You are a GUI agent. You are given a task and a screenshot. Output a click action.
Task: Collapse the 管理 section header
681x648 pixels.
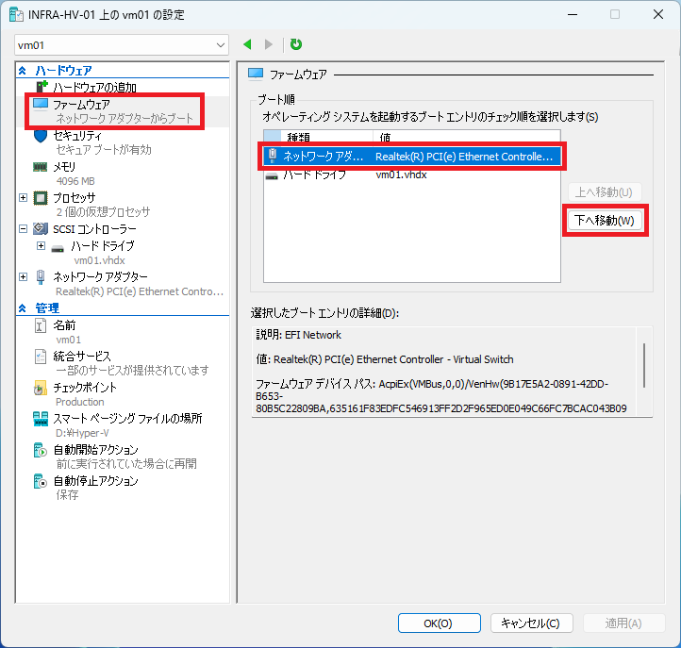click(x=23, y=307)
